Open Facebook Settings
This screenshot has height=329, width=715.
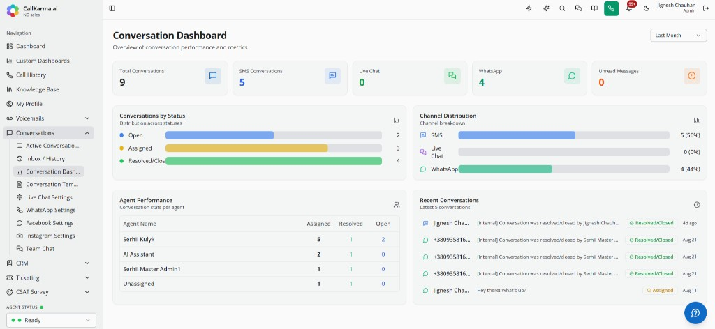[x=48, y=223]
